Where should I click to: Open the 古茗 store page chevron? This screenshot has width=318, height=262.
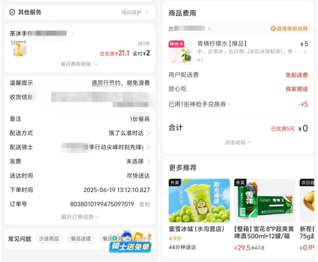pyautogui.click(x=209, y=28)
